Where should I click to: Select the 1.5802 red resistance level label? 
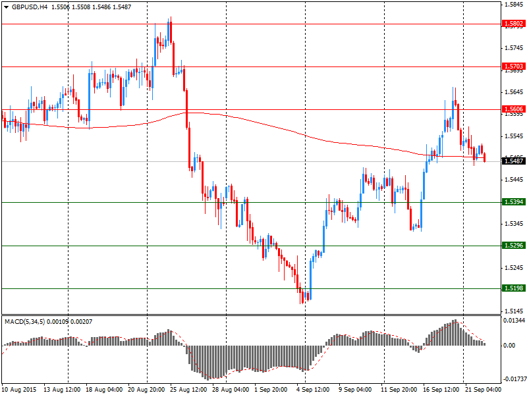pyautogui.click(x=513, y=24)
